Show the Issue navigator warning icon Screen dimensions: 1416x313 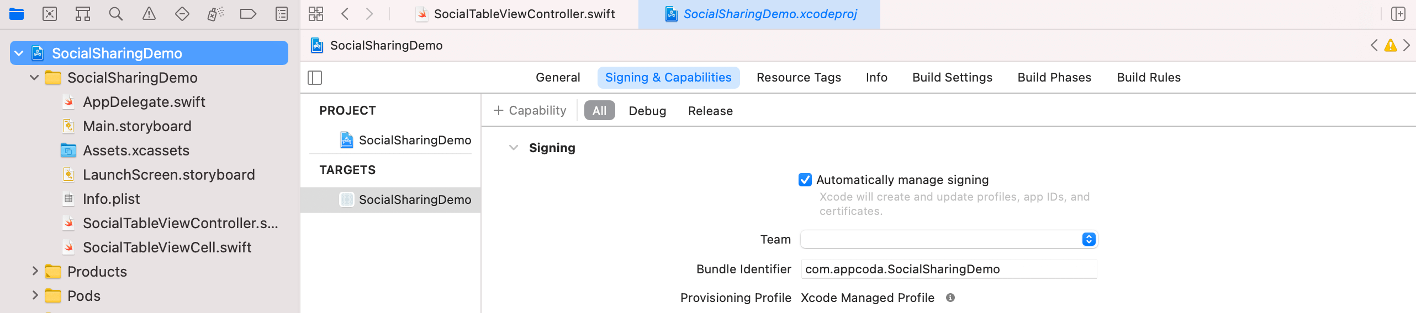point(149,14)
